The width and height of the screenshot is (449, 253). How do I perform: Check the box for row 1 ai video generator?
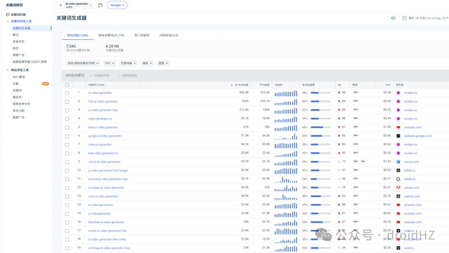point(67,93)
